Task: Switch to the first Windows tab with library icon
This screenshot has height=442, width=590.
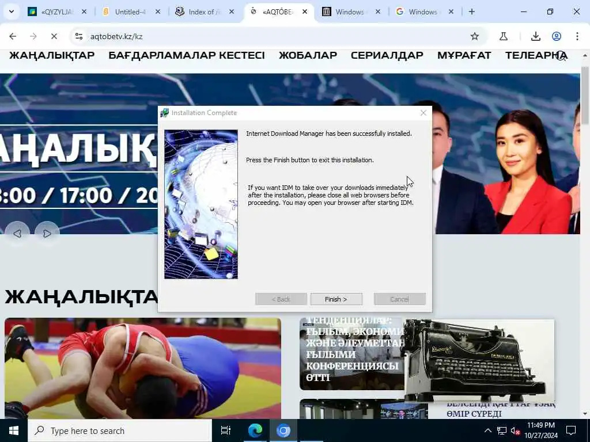Action: coord(349,12)
